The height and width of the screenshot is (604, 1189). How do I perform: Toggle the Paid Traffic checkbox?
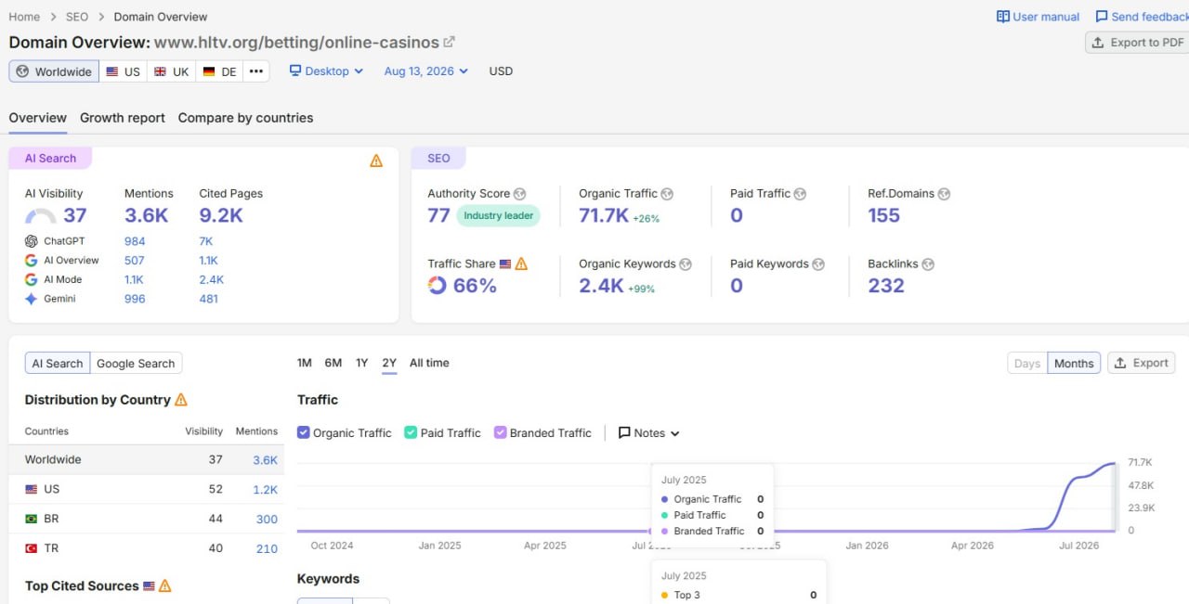411,432
